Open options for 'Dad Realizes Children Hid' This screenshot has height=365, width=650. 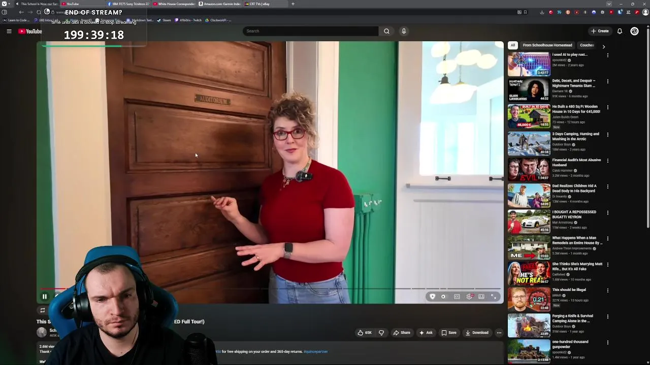[x=607, y=187]
